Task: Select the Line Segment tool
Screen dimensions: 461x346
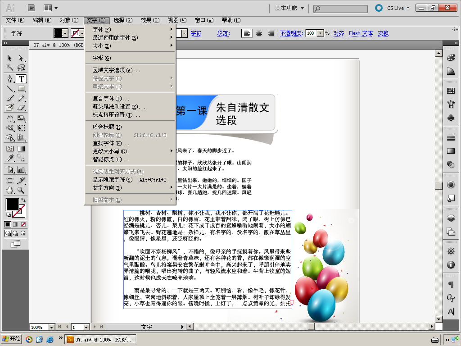Action: (9, 88)
